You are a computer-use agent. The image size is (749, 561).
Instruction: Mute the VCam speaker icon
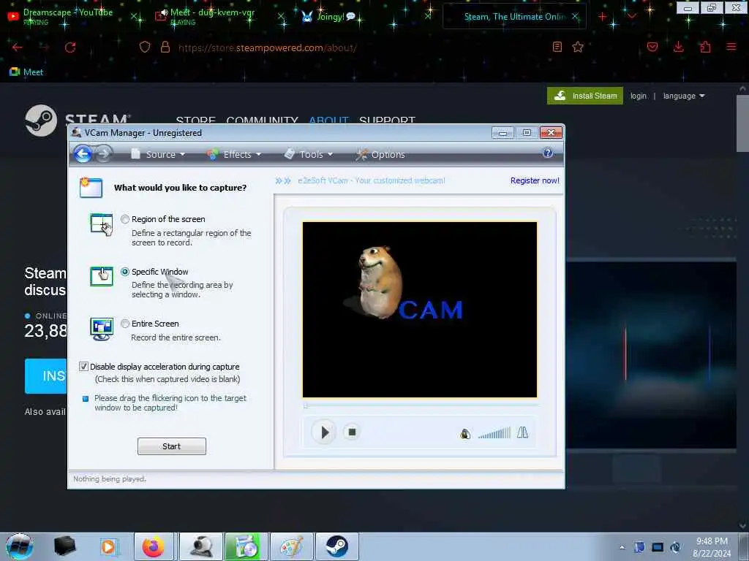point(465,434)
